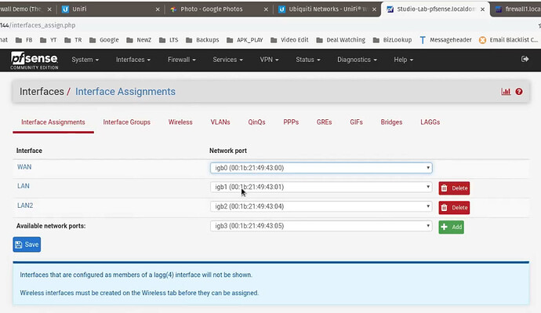Open the LTS bookmarks folder

(169, 40)
